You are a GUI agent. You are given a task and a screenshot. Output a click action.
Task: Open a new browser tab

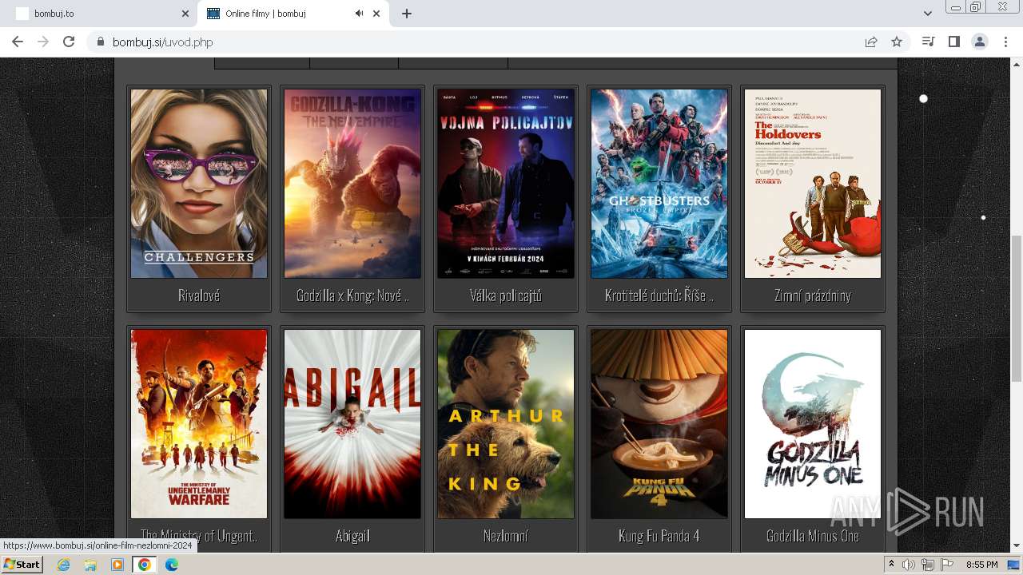pos(407,14)
